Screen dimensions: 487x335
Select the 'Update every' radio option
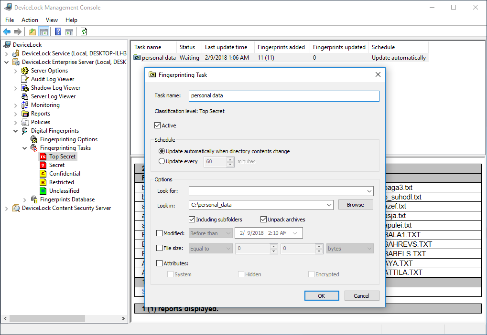(x=162, y=161)
